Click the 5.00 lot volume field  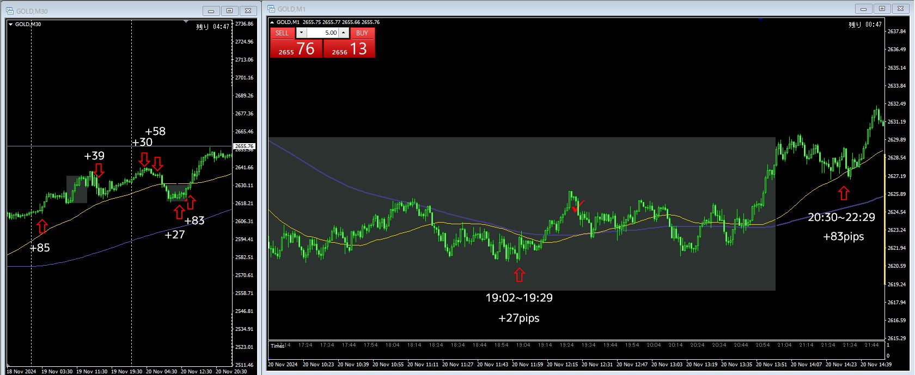322,33
